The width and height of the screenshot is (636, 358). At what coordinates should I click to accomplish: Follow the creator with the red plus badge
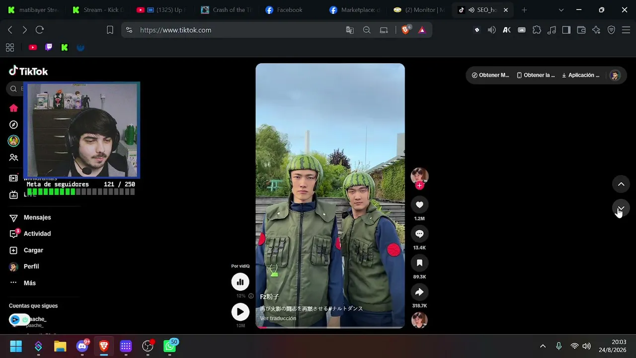[419, 185]
